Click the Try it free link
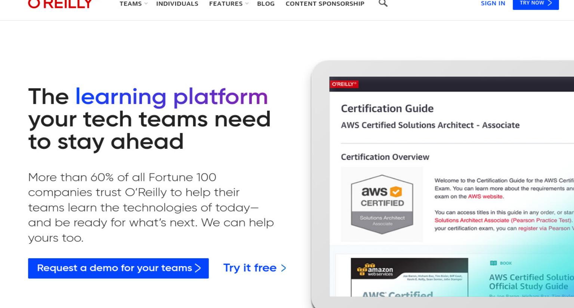This screenshot has height=308, width=574. pyautogui.click(x=254, y=268)
